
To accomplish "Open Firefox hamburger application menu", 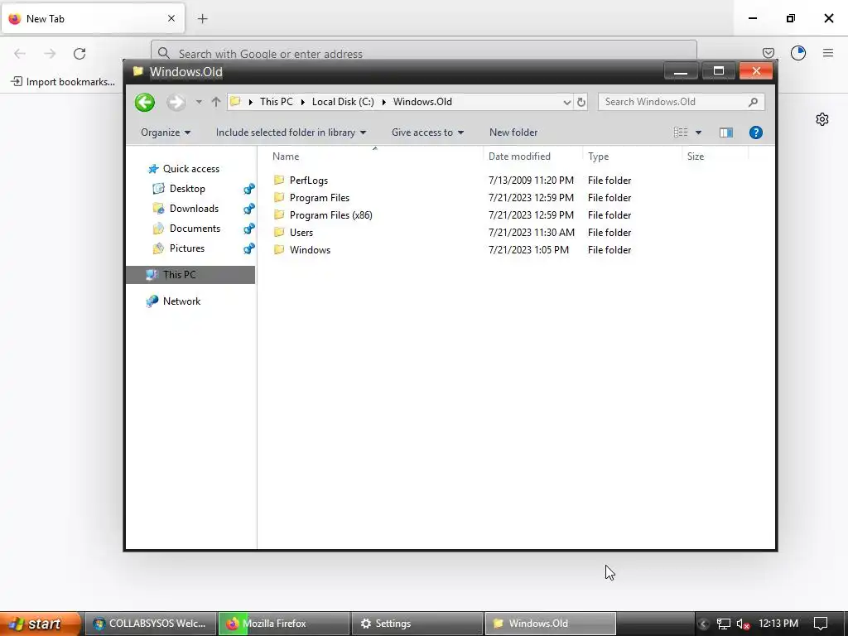I will click(x=828, y=53).
